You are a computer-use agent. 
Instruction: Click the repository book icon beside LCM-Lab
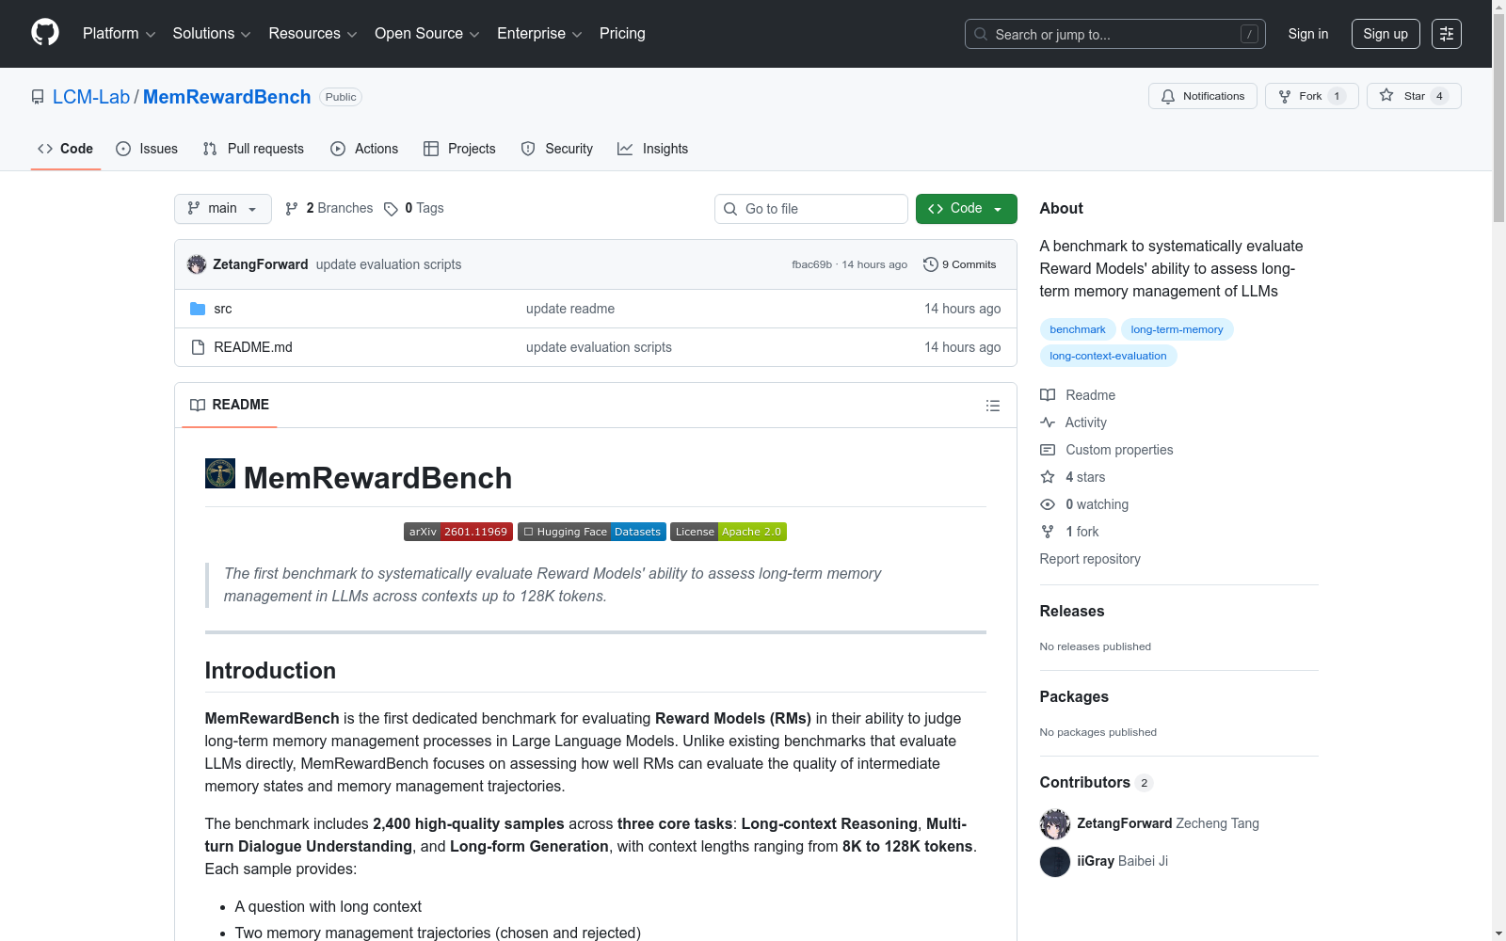(38, 97)
